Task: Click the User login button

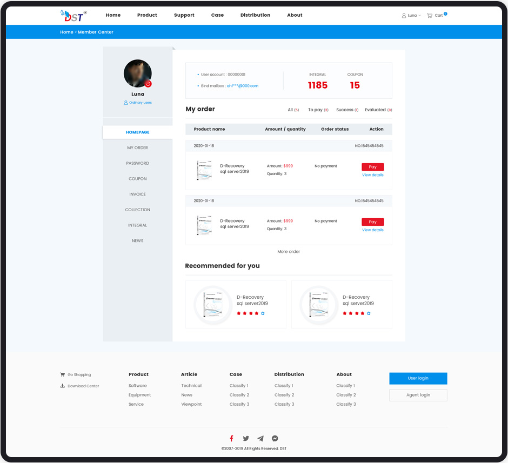Action: [418, 378]
